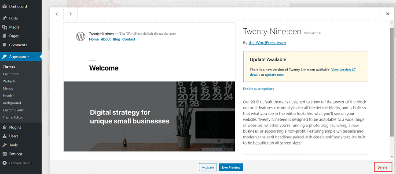
Task: Select Background submenu item
Action: (12, 103)
